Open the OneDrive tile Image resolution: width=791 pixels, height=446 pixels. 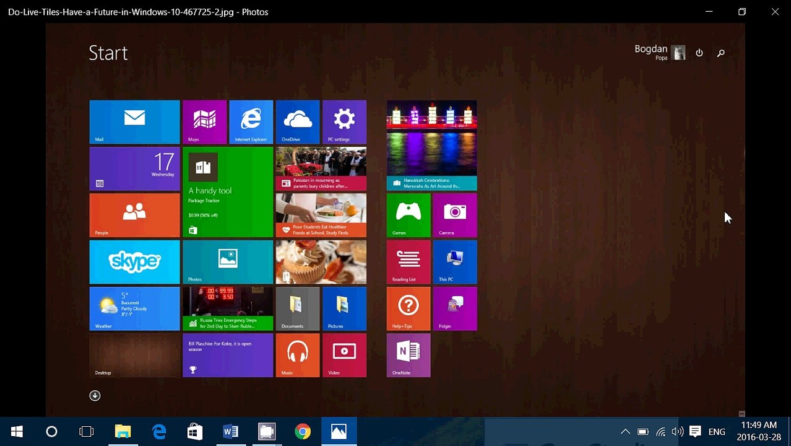pos(298,122)
